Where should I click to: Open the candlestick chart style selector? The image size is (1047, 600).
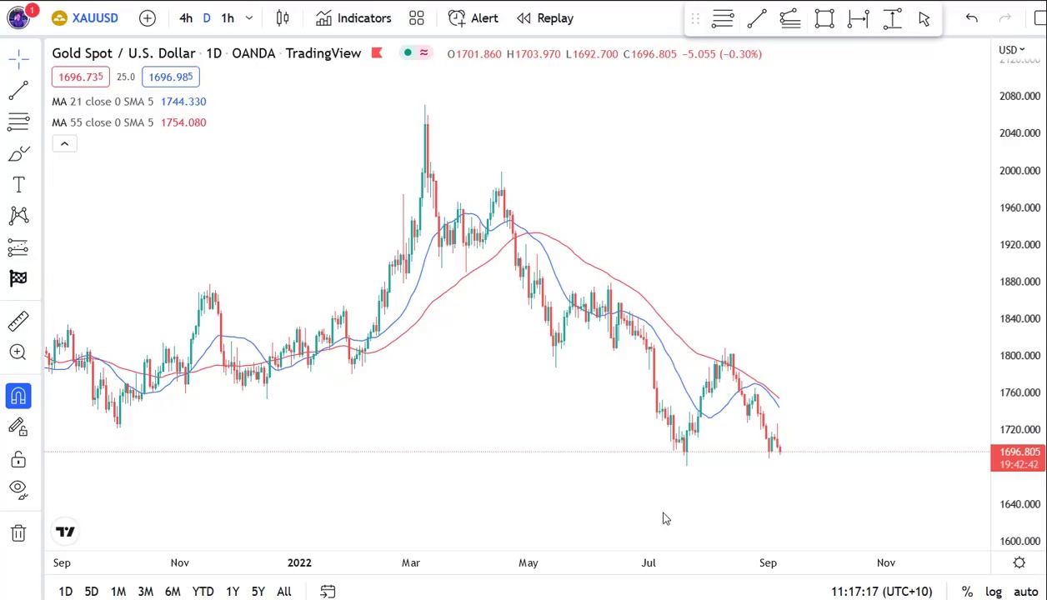tap(283, 18)
